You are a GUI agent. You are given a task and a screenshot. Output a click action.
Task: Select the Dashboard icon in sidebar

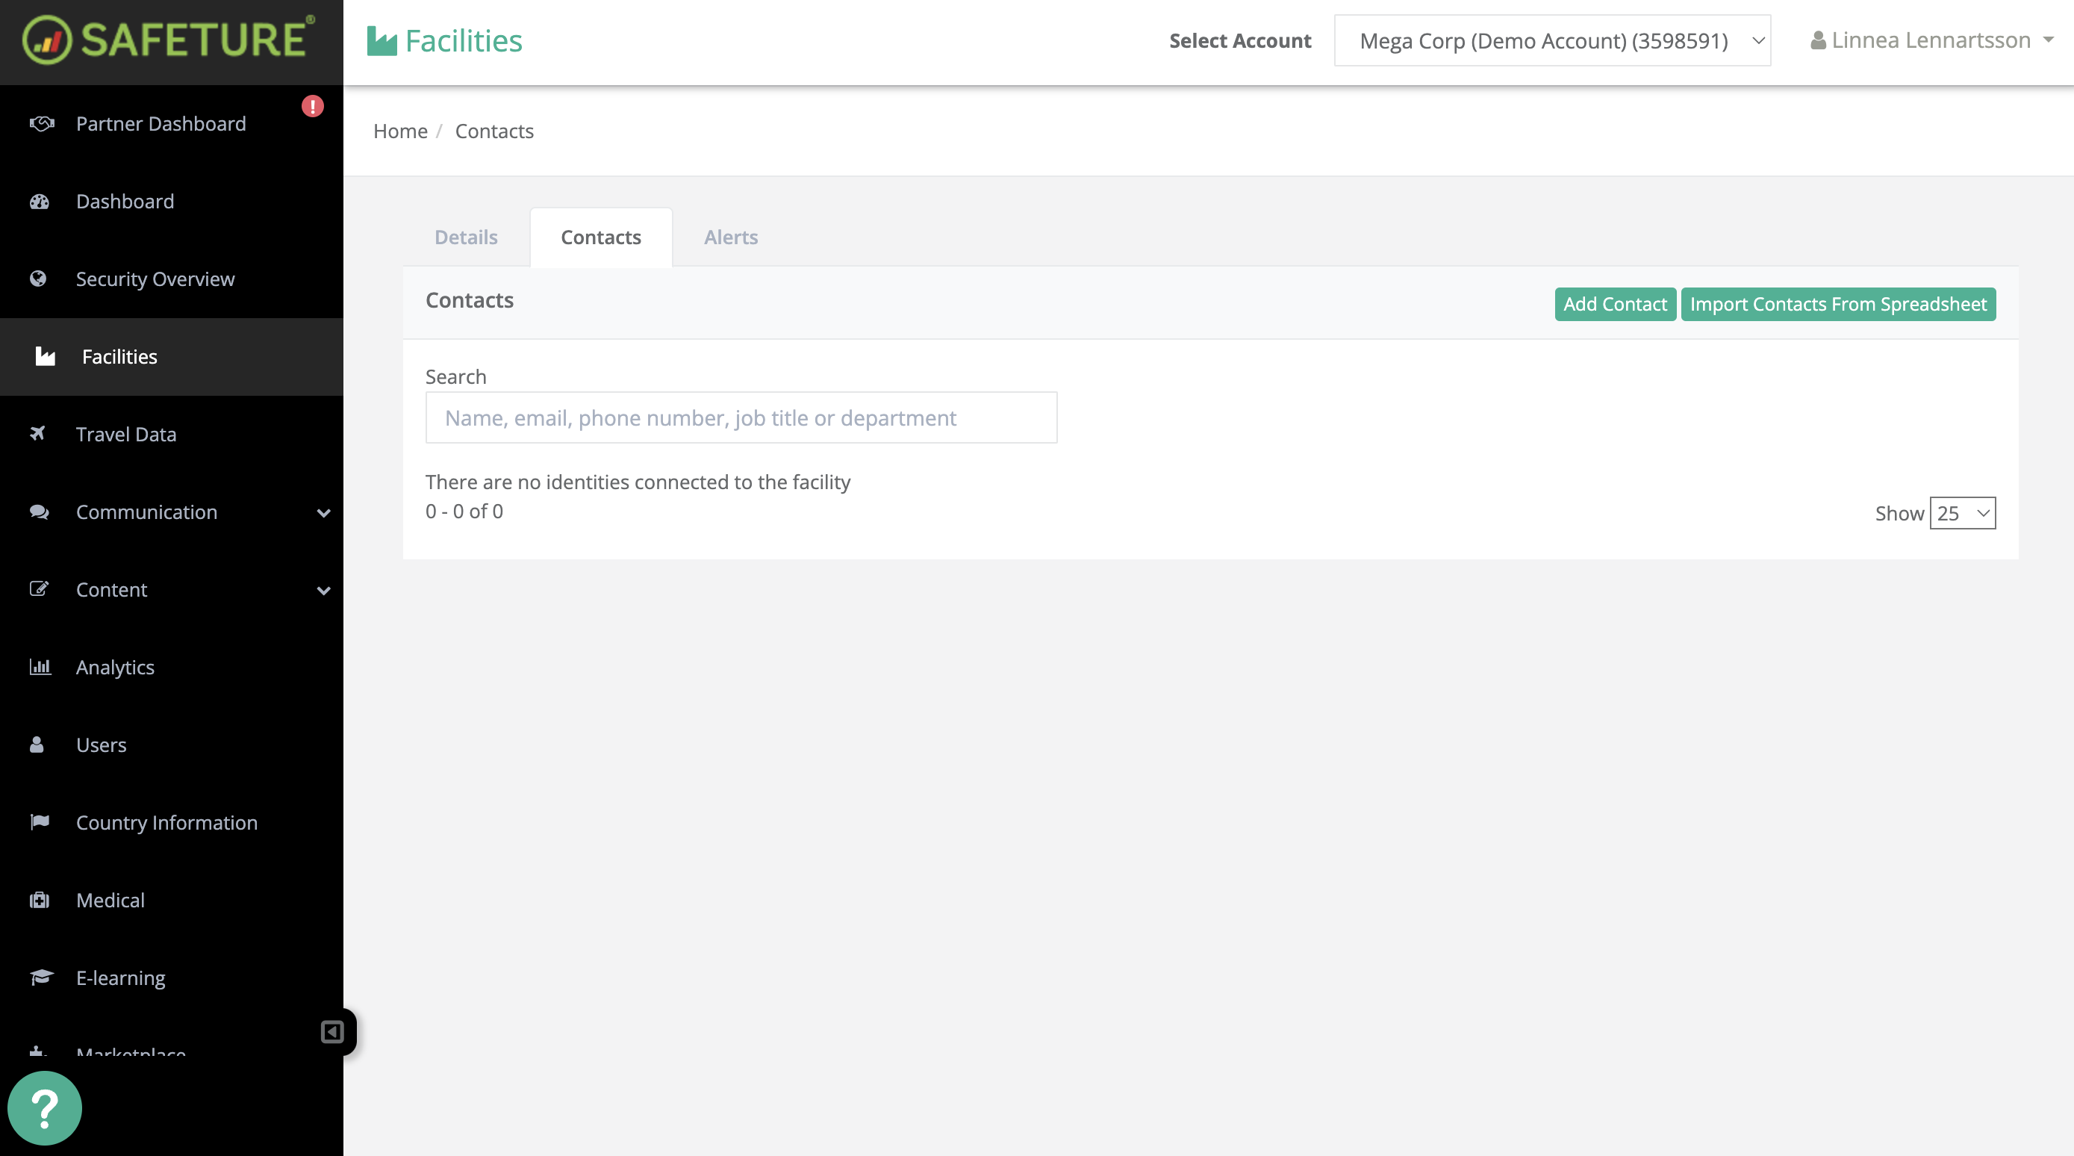[x=41, y=202]
